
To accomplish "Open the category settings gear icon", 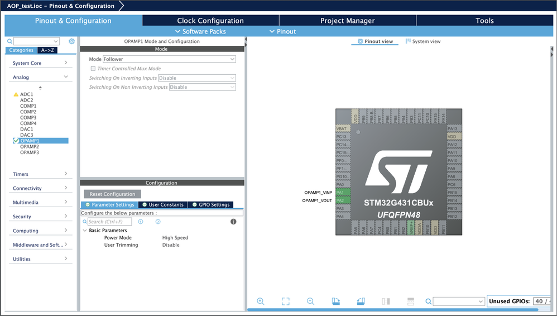I will pyautogui.click(x=71, y=41).
